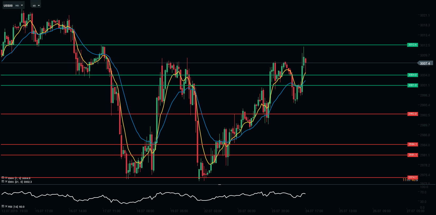Image resolution: width=436 pixels, height=215 pixels.
Task: Open the US500 instrument selector dropdown
Action: 13,5
